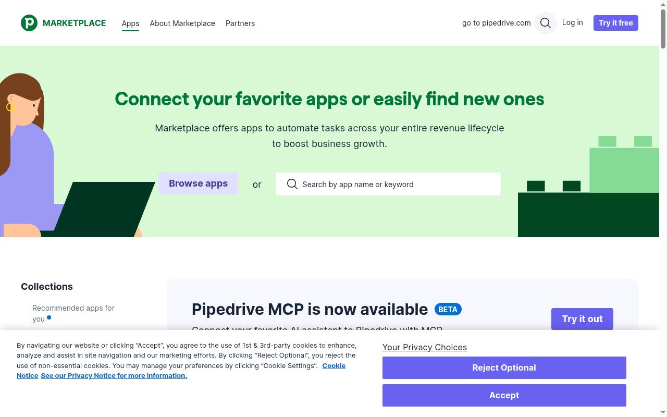Click the magnifier icon inside search field
This screenshot has height=417, width=667.
point(292,184)
